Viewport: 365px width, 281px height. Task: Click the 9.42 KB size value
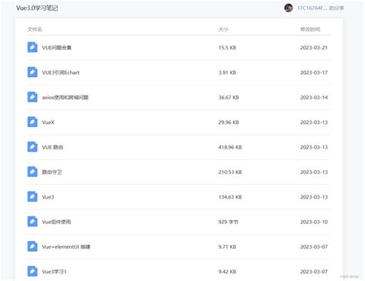[x=227, y=272]
